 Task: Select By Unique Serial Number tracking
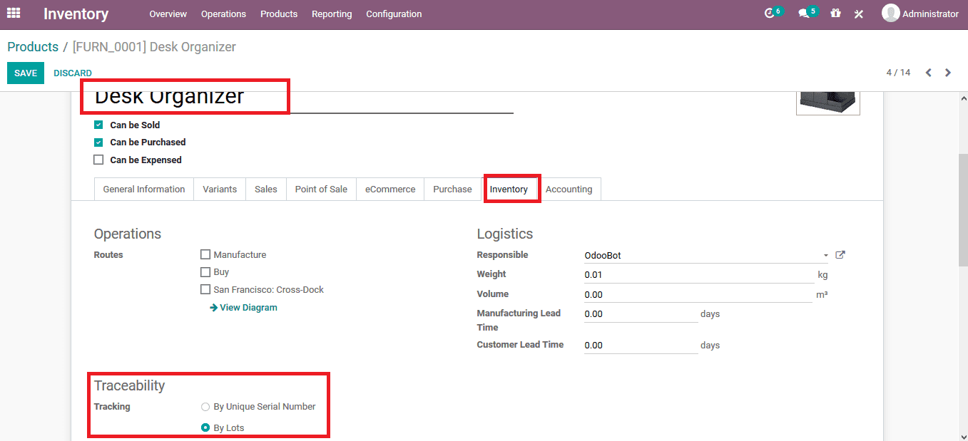pos(205,407)
